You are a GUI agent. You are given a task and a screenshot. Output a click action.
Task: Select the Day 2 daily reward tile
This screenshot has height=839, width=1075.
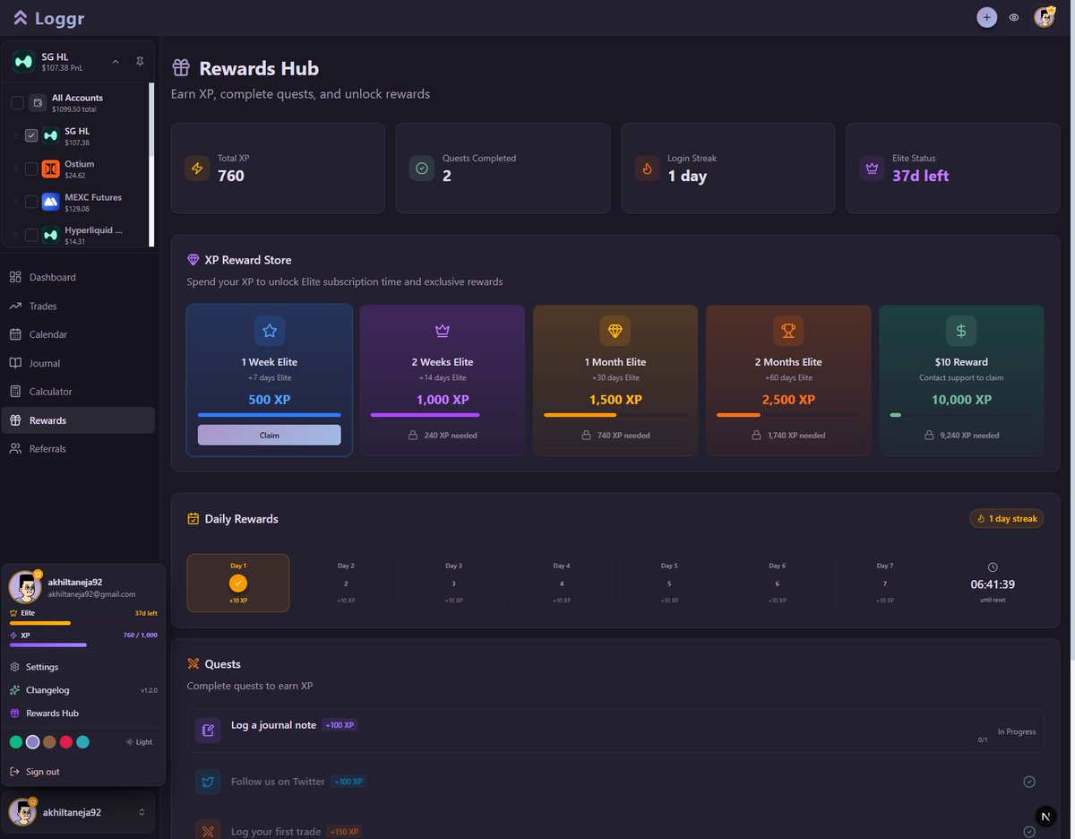click(346, 583)
